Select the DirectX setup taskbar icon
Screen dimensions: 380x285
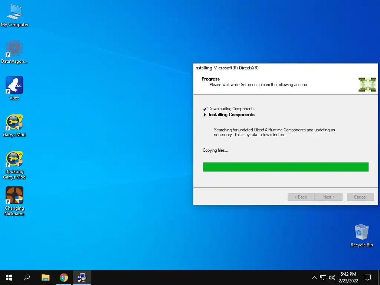point(82,278)
